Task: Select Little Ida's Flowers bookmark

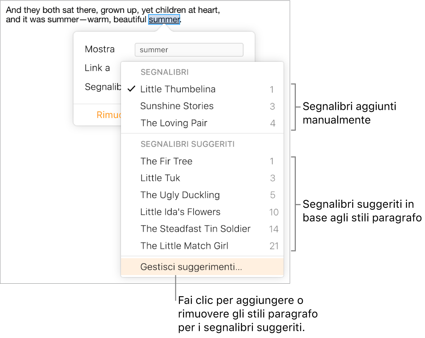Action: tap(180, 212)
